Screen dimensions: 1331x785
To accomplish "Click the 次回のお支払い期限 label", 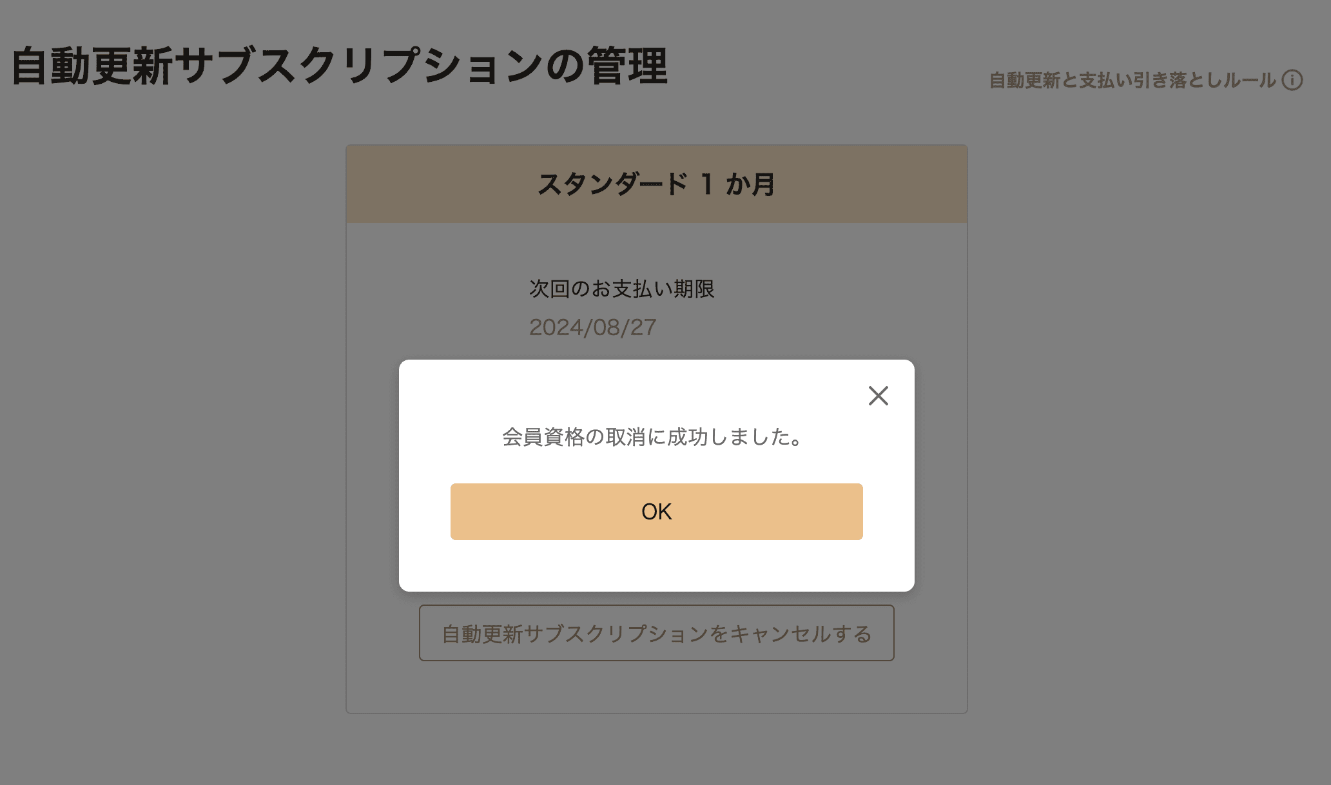I will pyautogui.click(x=621, y=289).
